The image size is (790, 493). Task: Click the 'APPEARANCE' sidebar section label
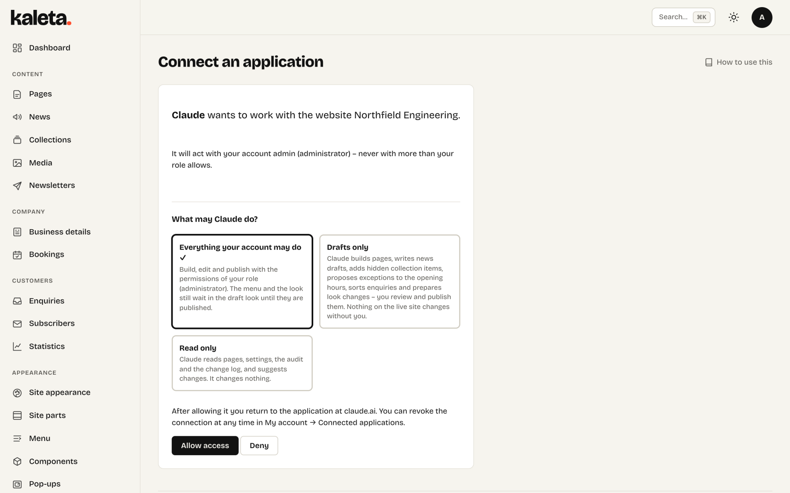click(x=34, y=373)
